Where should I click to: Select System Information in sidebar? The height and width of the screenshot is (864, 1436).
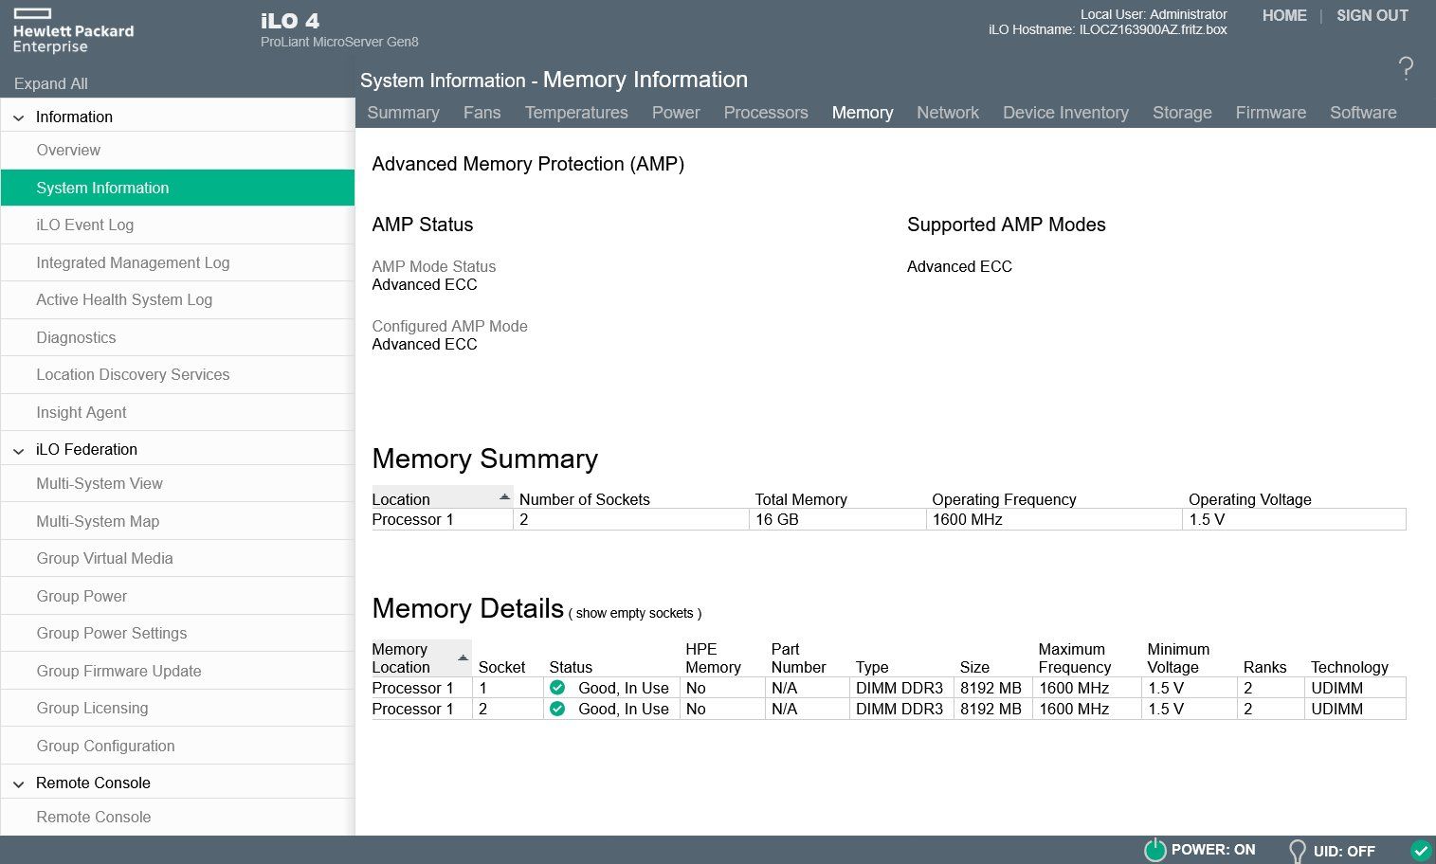coord(177,188)
